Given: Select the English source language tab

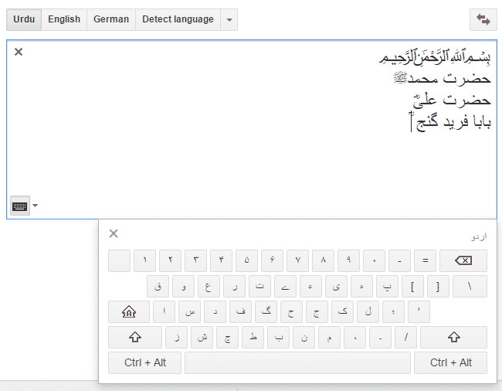Looking at the screenshot, I should 64,19.
